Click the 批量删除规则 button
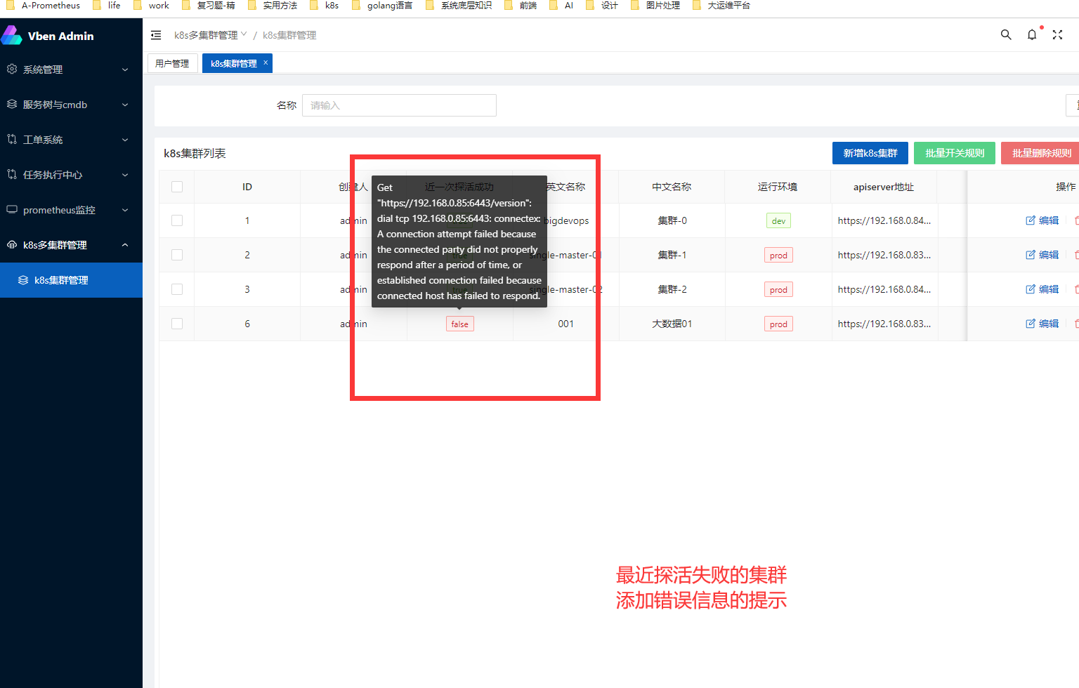 click(1041, 153)
